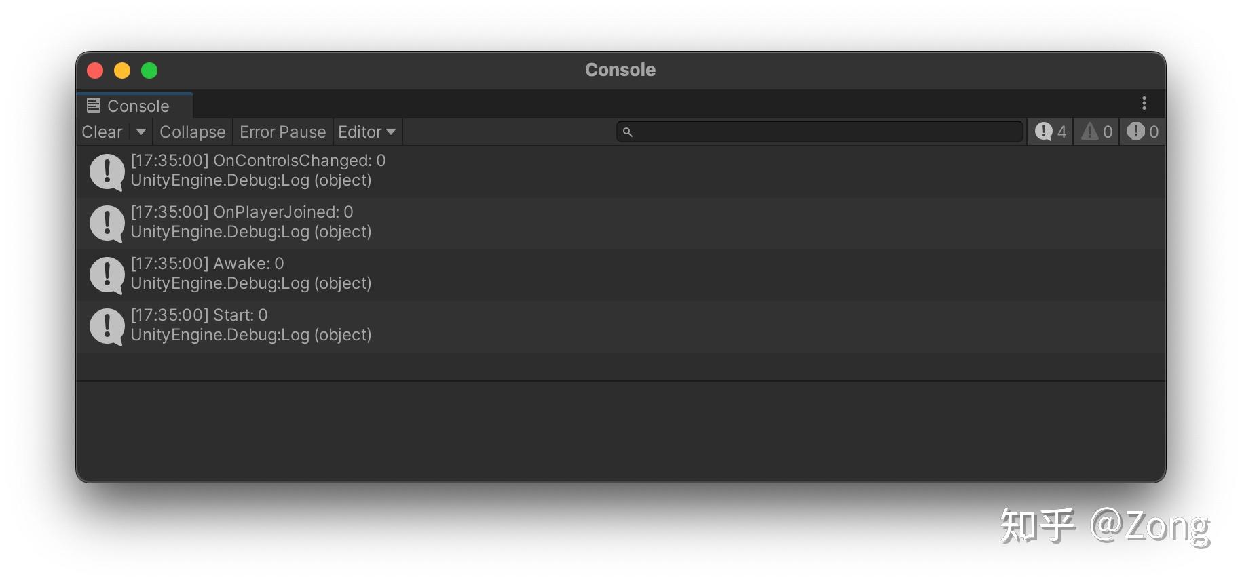The height and width of the screenshot is (583, 1242).
Task: Click the green zoom window button
Action: [x=149, y=71]
